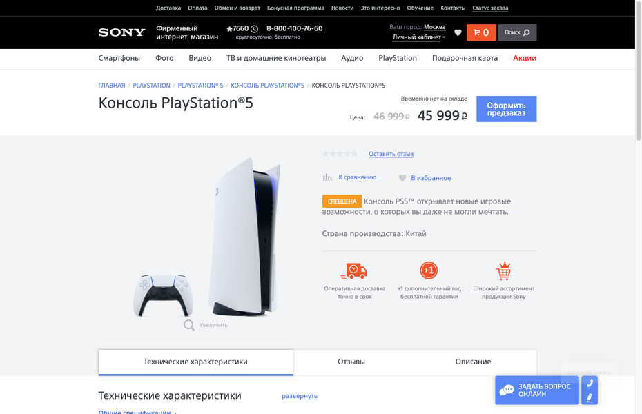Click Оформить предзаказ button
The image size is (642, 414).
click(507, 109)
